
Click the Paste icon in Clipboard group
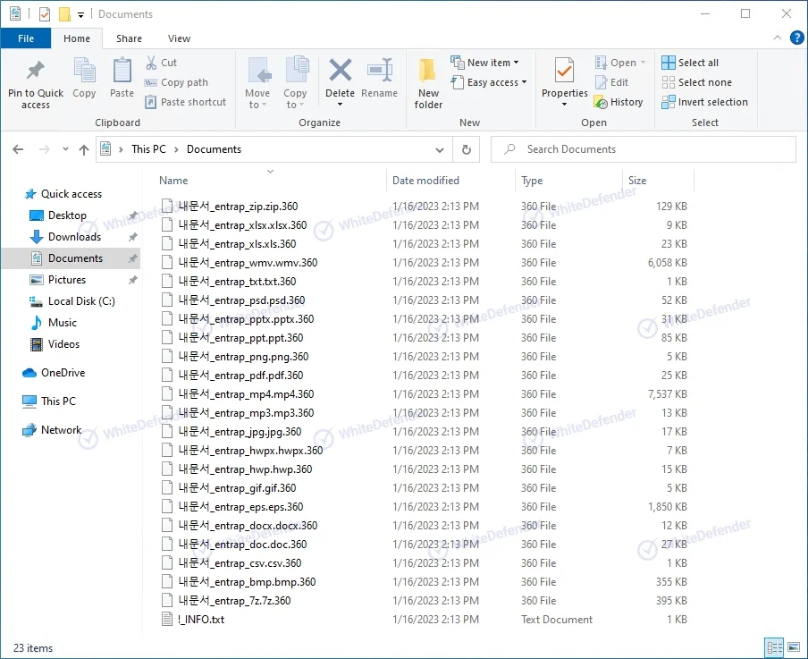pyautogui.click(x=122, y=72)
